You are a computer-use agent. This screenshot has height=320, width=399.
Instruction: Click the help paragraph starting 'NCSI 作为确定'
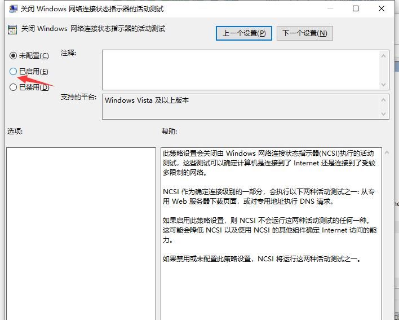point(269,196)
